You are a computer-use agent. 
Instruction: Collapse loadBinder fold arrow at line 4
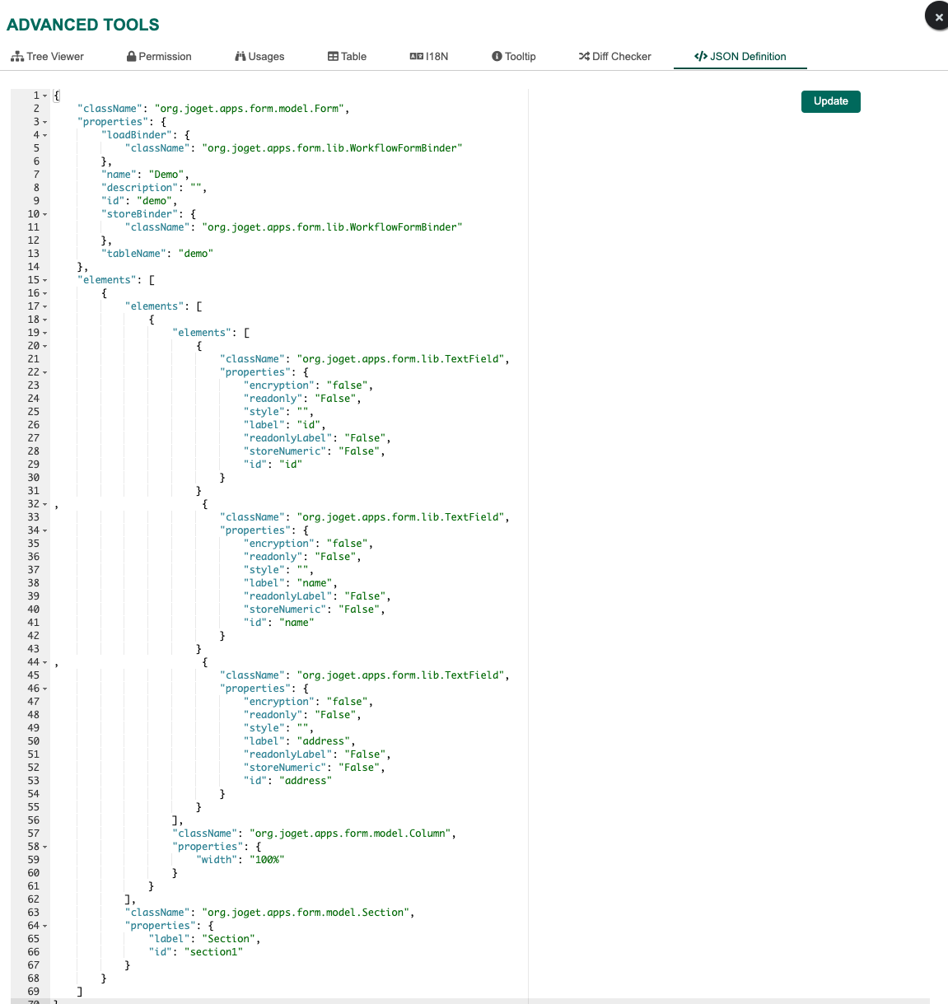click(44, 135)
